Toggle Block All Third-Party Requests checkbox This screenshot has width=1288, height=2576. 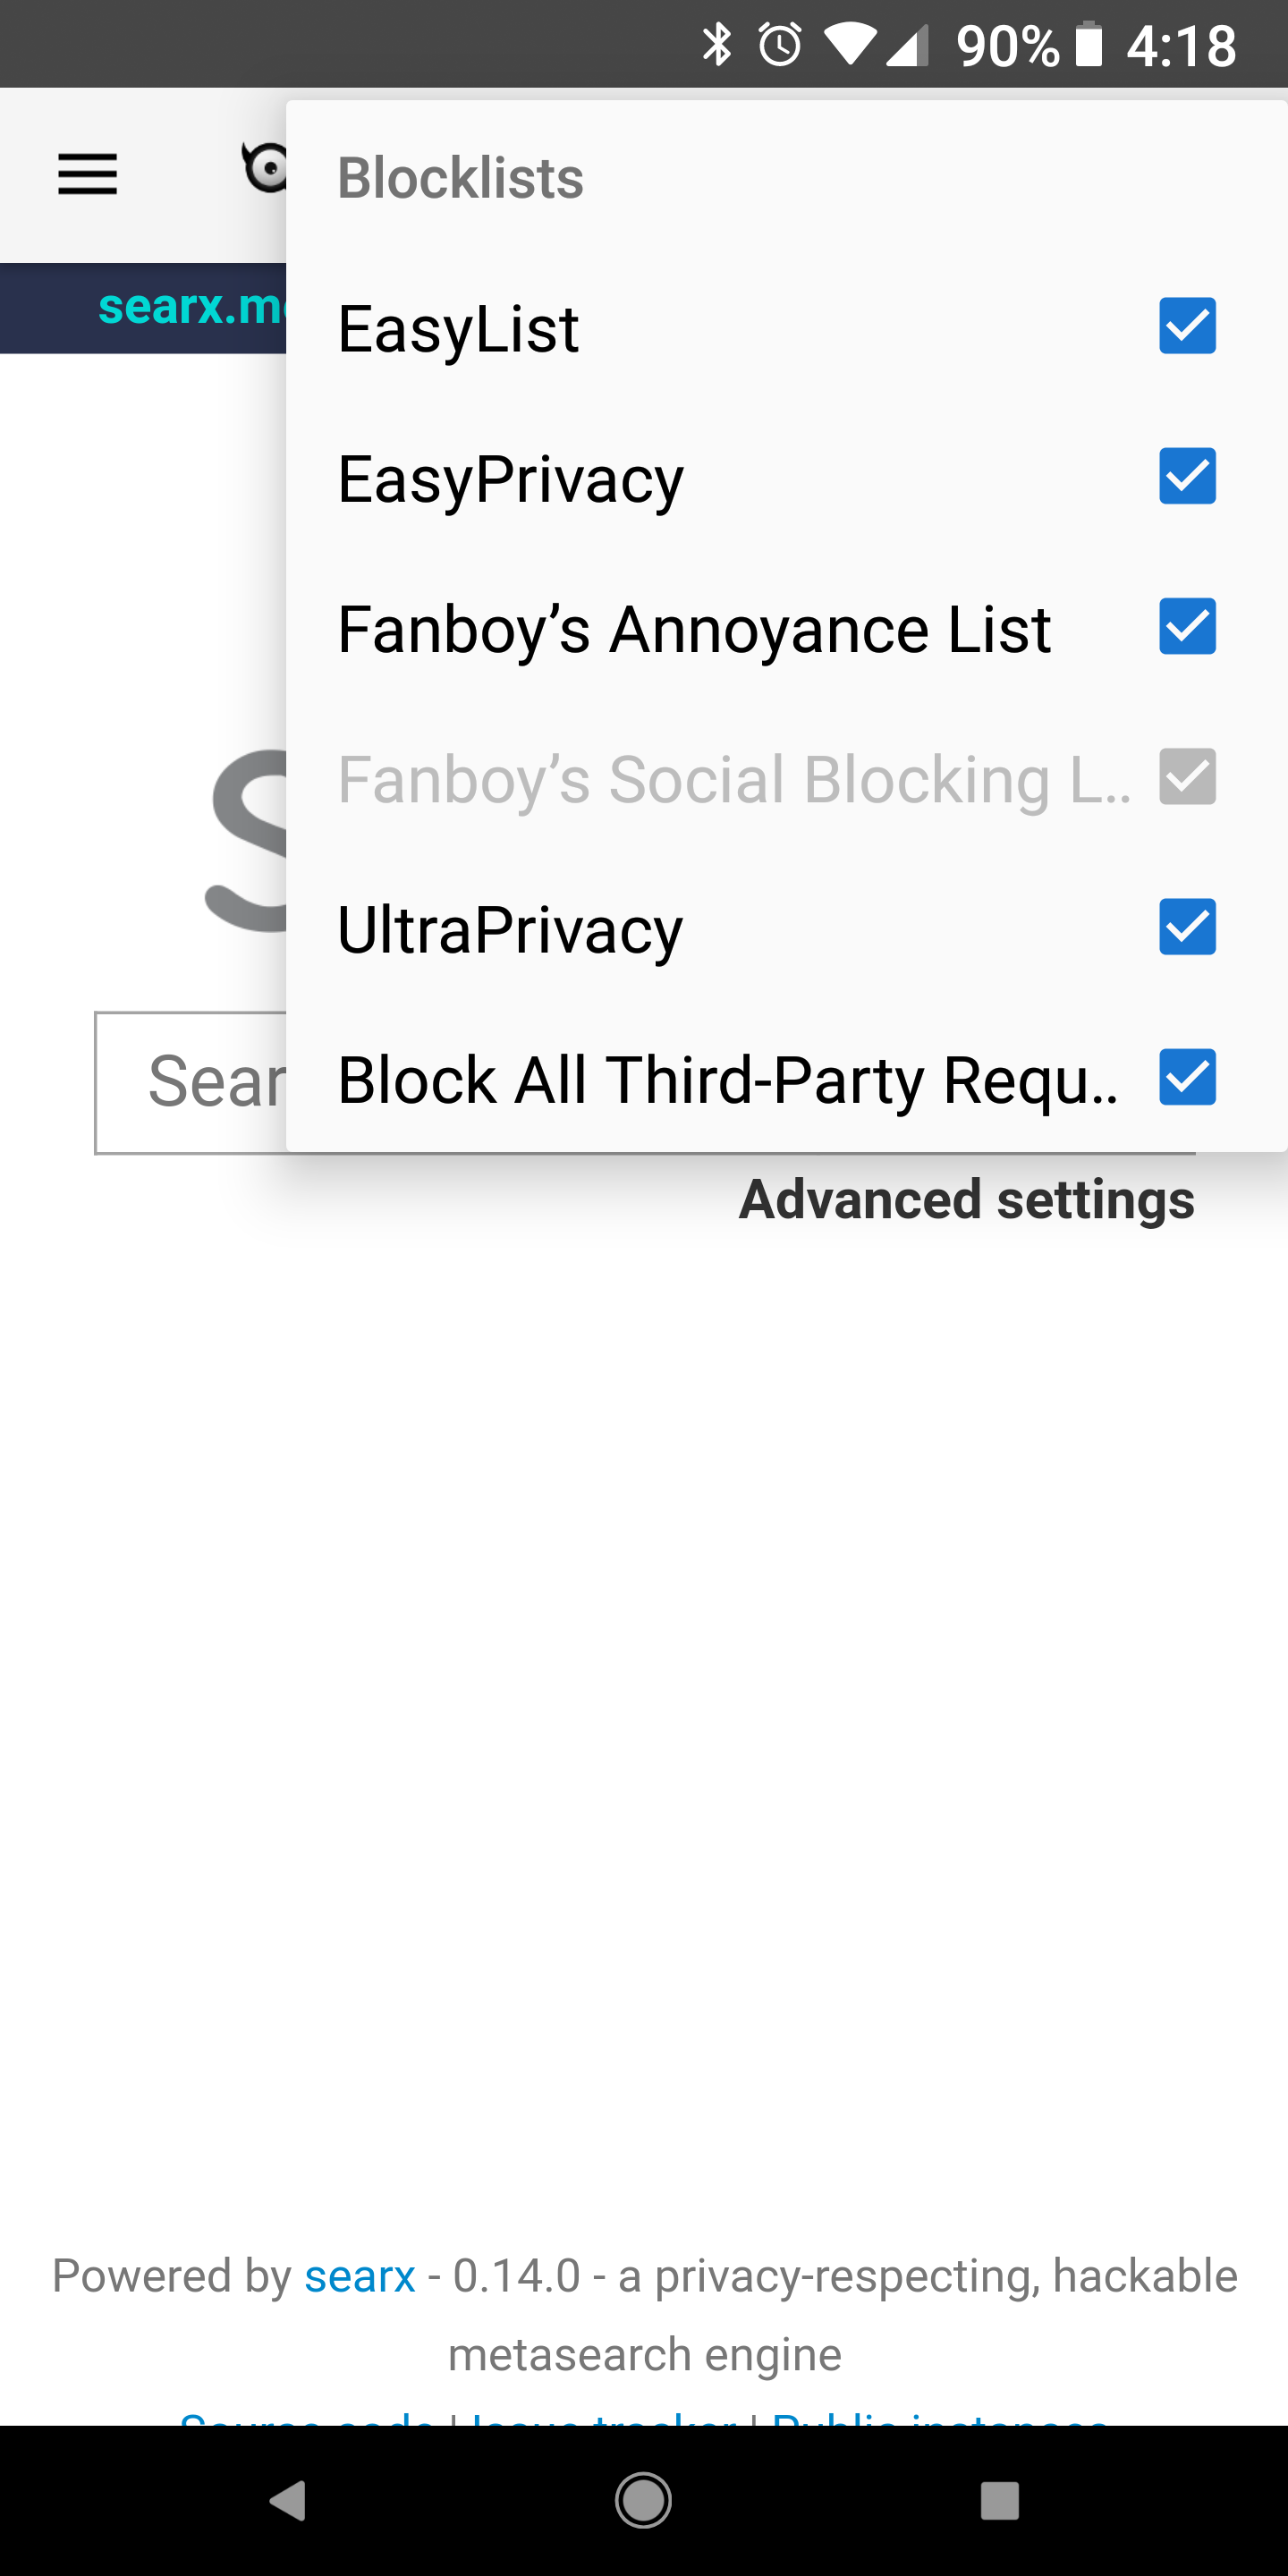point(1187,1077)
